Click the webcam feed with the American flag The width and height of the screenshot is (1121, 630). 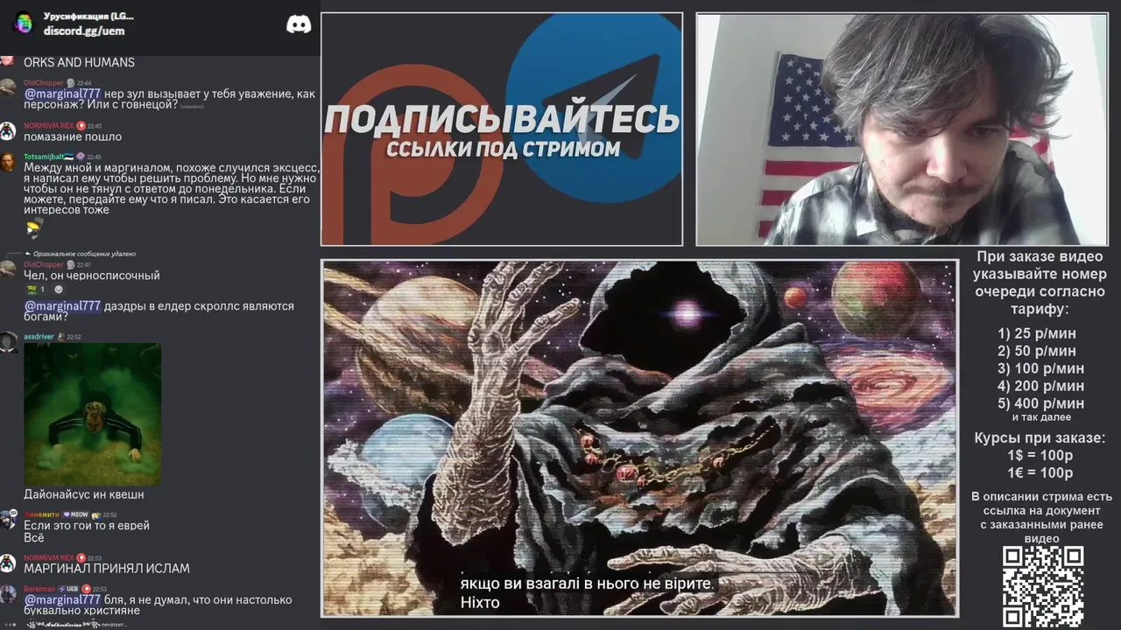[902, 129]
